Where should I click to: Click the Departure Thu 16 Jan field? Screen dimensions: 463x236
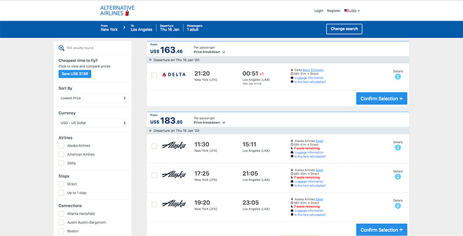pyautogui.click(x=170, y=28)
